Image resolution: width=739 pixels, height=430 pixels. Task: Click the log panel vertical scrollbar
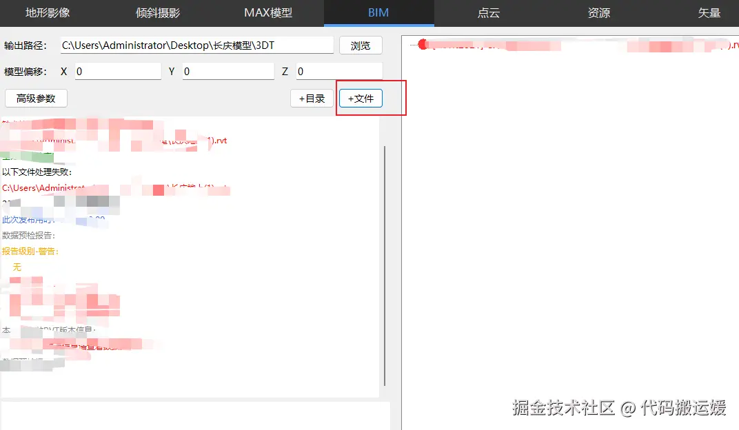(385, 266)
